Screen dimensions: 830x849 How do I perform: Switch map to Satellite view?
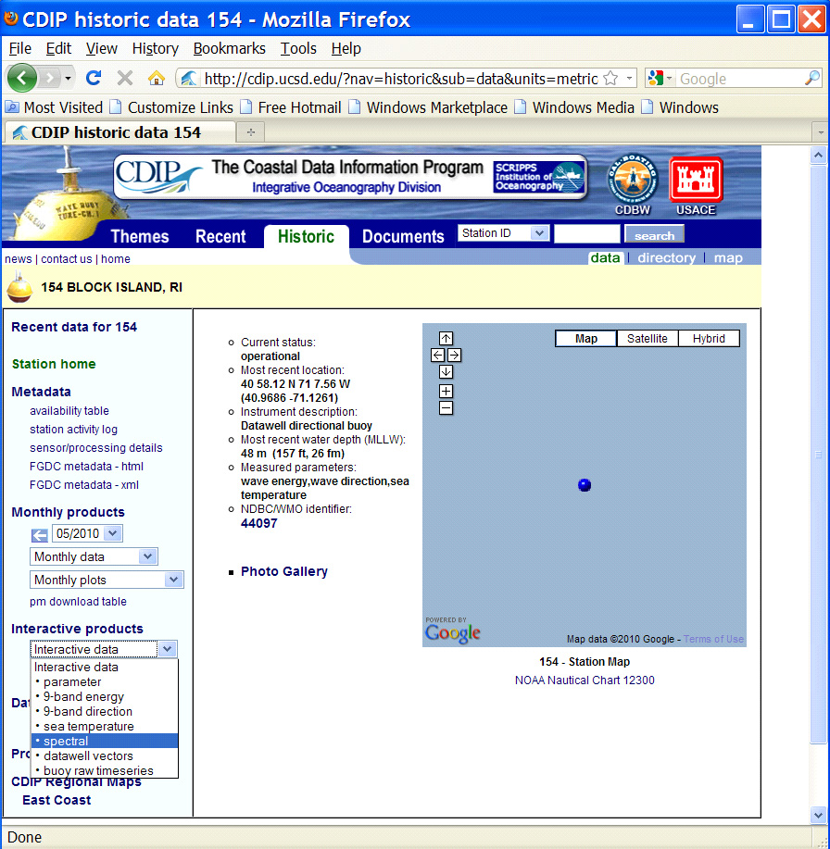[648, 339]
